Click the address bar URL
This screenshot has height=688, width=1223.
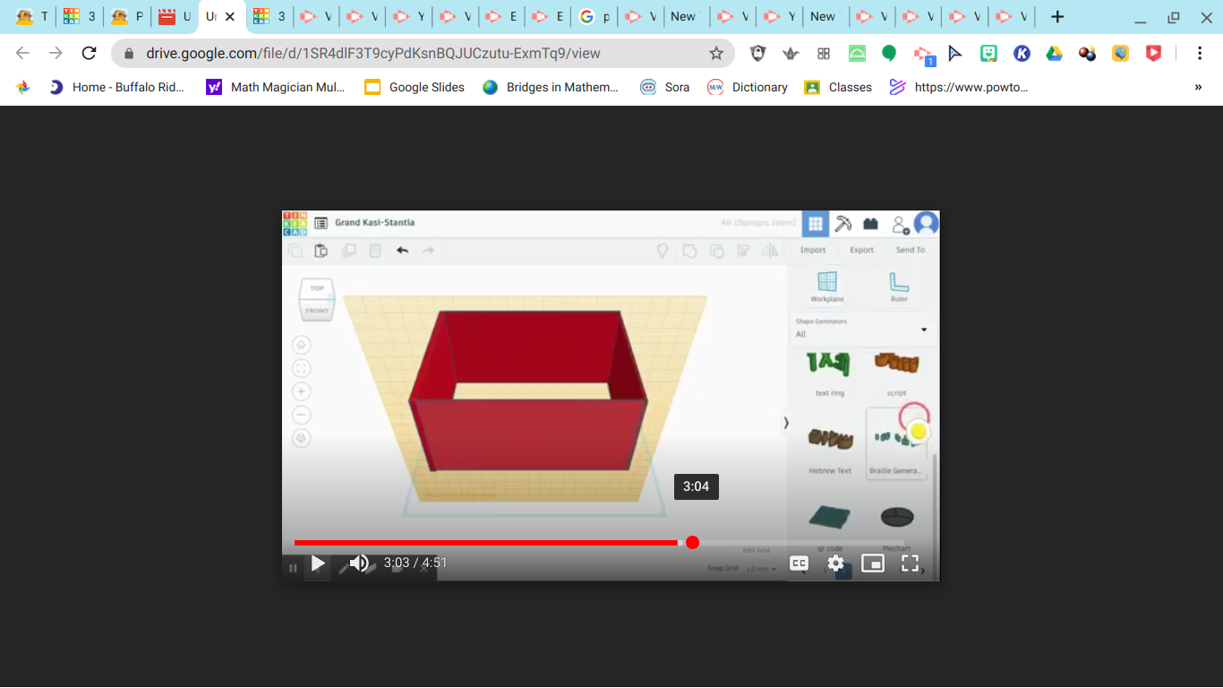coord(373,54)
